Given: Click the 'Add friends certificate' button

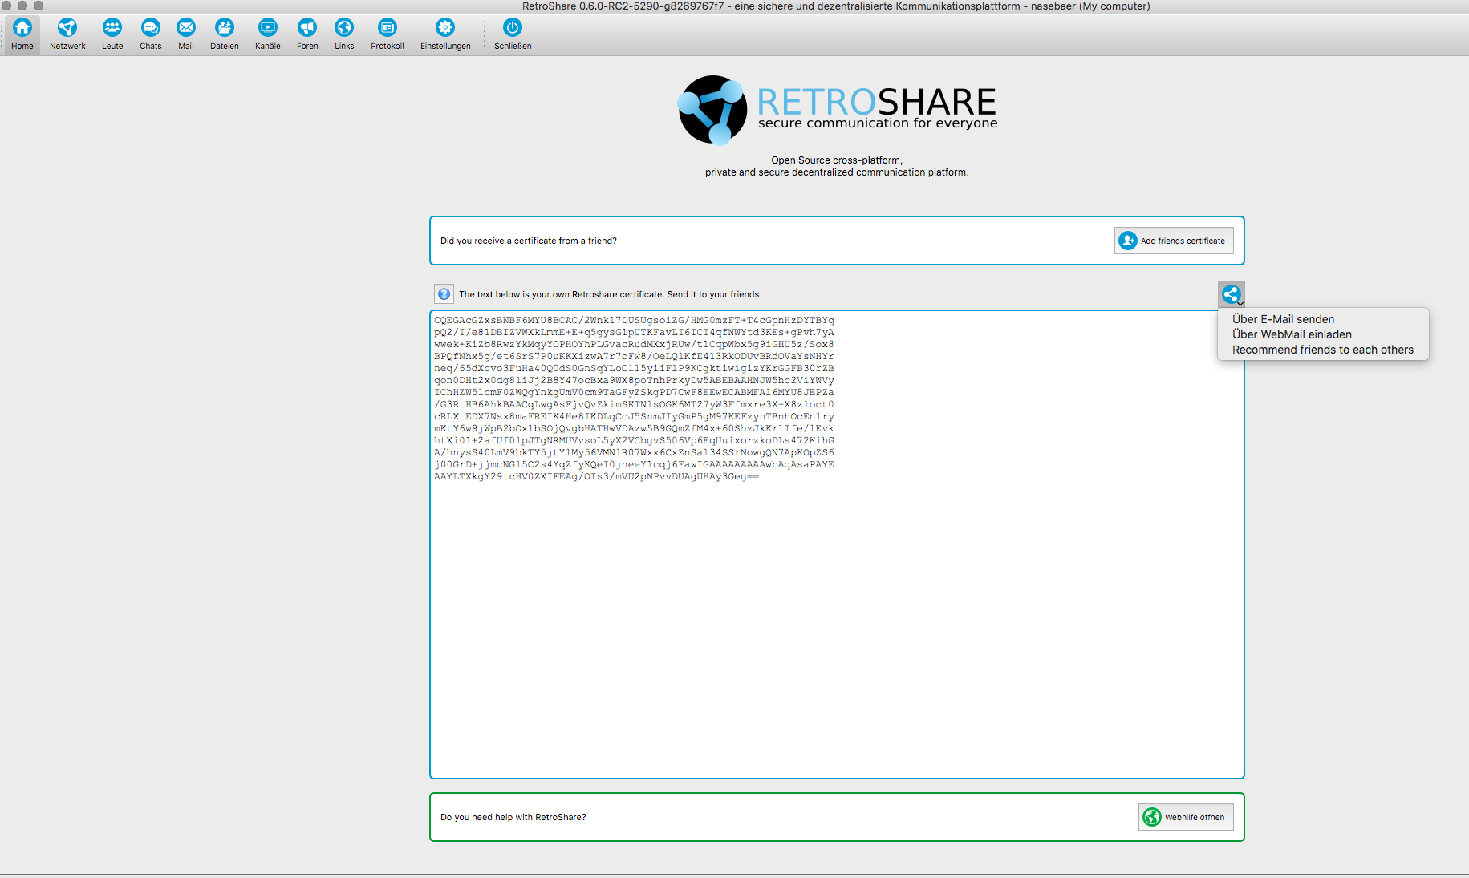Looking at the screenshot, I should point(1174,241).
